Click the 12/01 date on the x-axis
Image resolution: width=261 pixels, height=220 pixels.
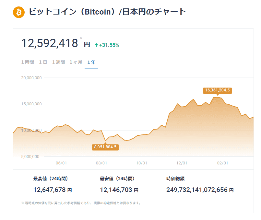pos(182,163)
